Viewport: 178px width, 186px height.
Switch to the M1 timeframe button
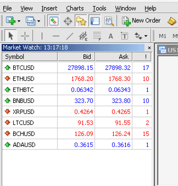163,36
